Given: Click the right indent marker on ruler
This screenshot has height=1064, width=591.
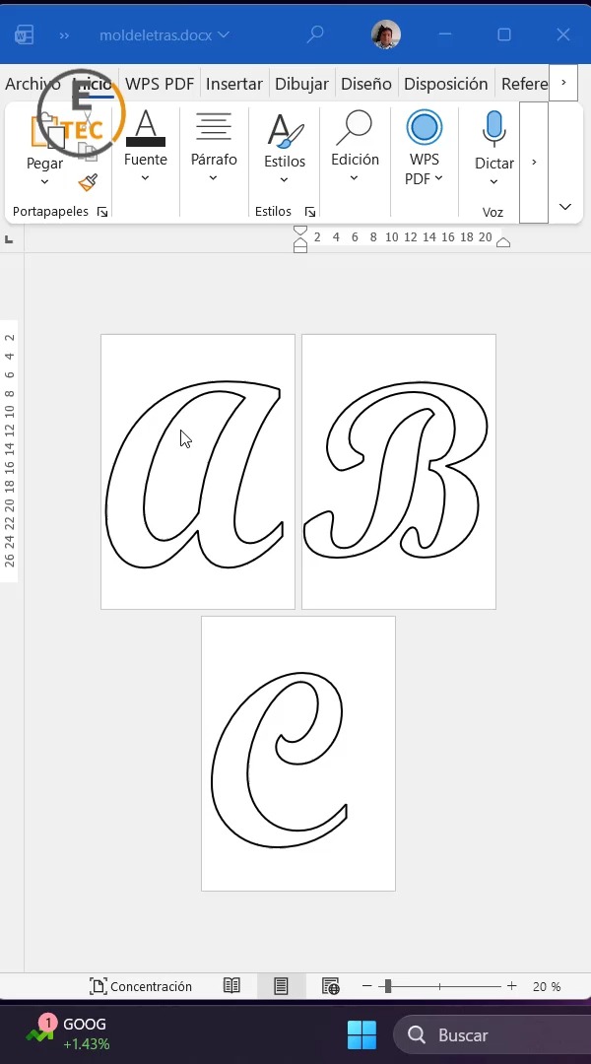Looking at the screenshot, I should click(502, 242).
